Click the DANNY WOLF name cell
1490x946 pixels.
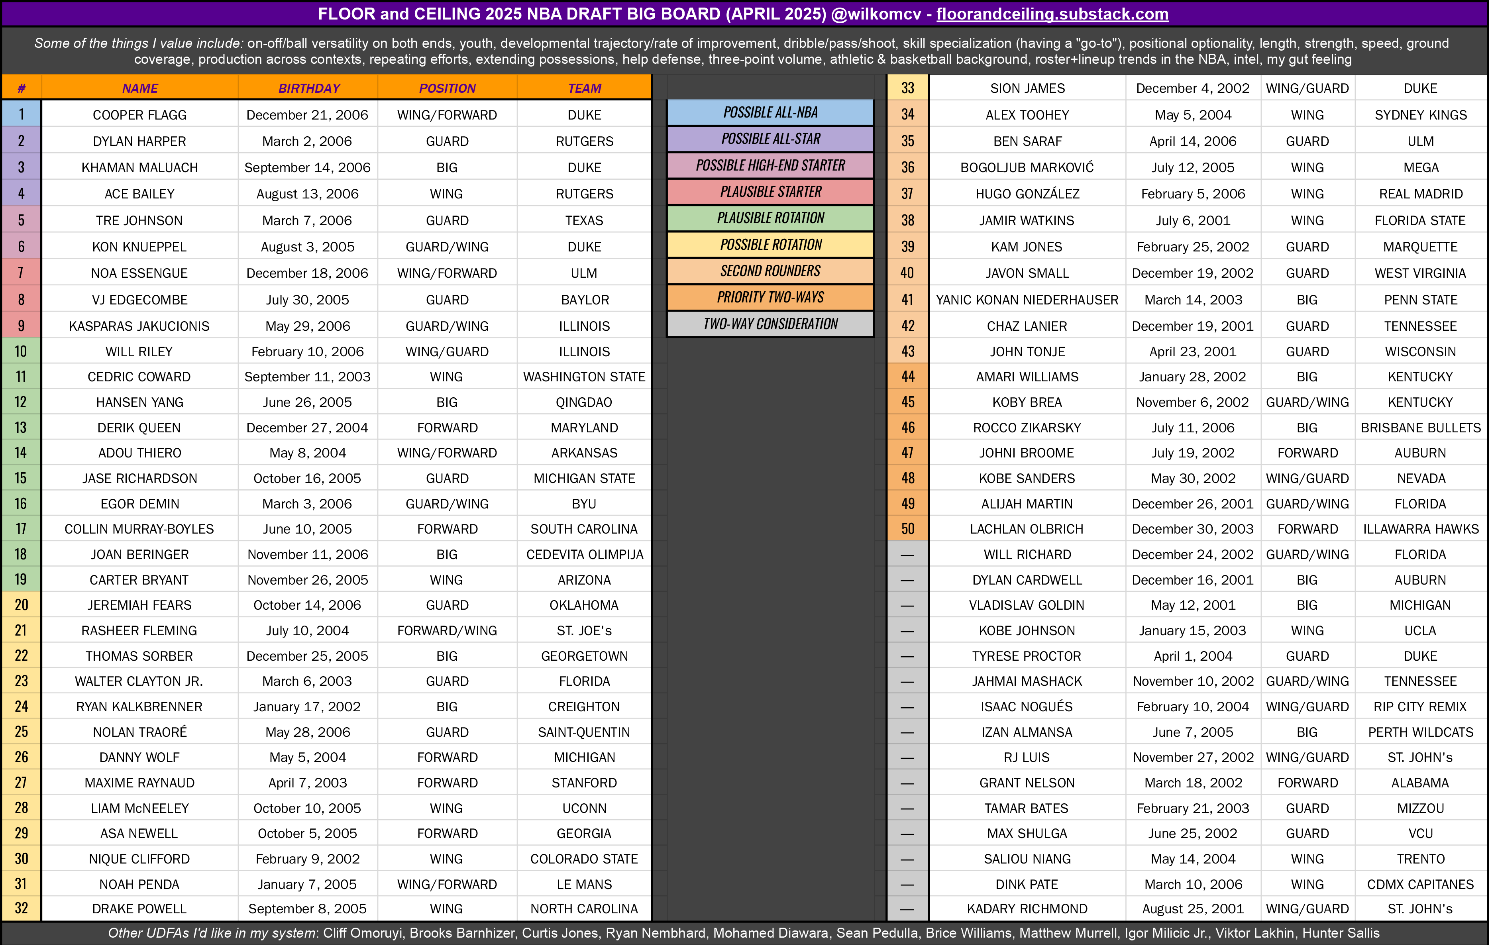pyautogui.click(x=140, y=757)
